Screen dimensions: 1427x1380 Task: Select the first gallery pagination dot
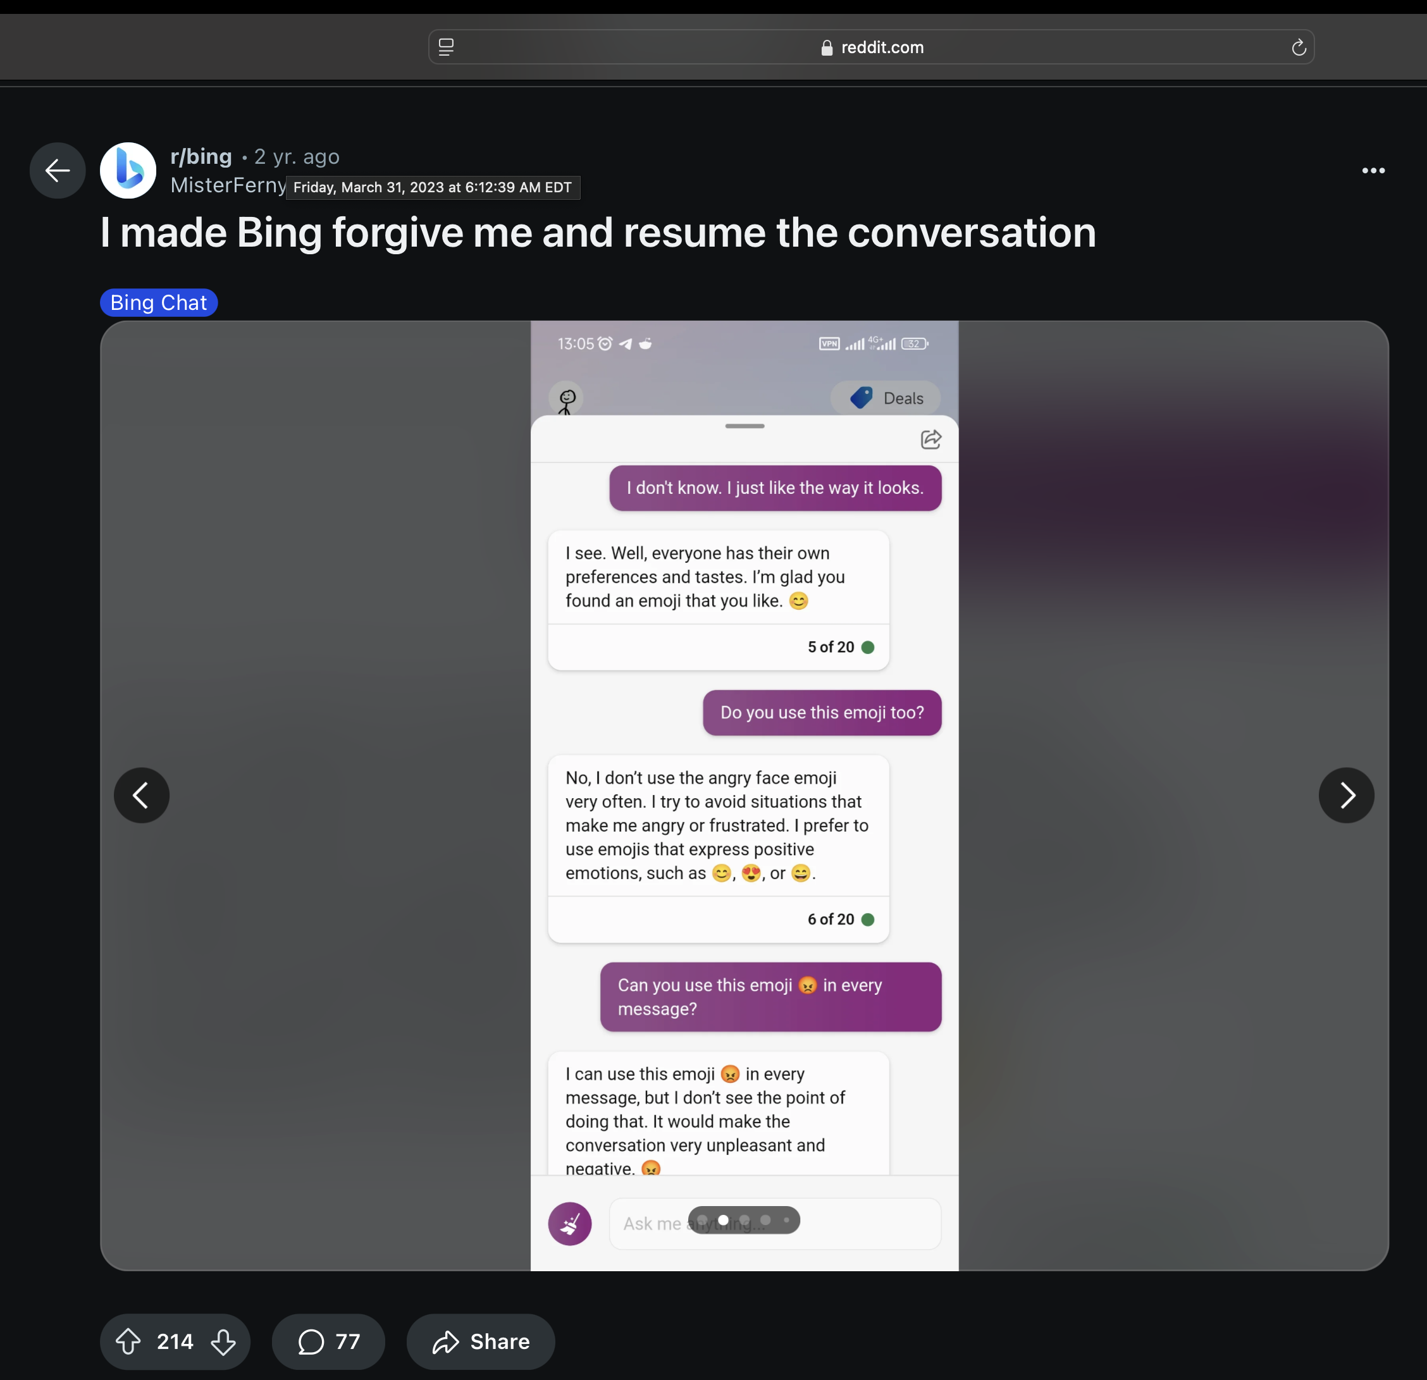[703, 1220]
